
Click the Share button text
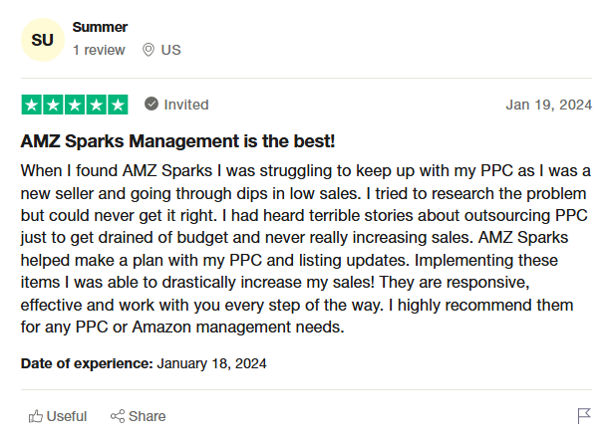pyautogui.click(x=148, y=416)
